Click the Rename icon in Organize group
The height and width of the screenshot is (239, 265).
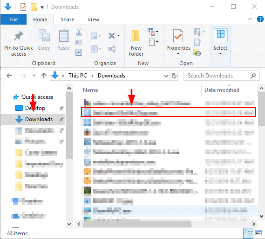pos(112,49)
